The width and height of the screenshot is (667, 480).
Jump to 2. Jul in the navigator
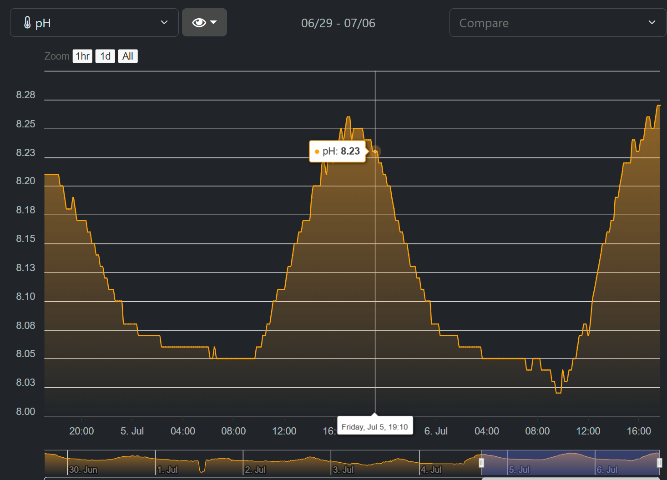pyautogui.click(x=255, y=470)
